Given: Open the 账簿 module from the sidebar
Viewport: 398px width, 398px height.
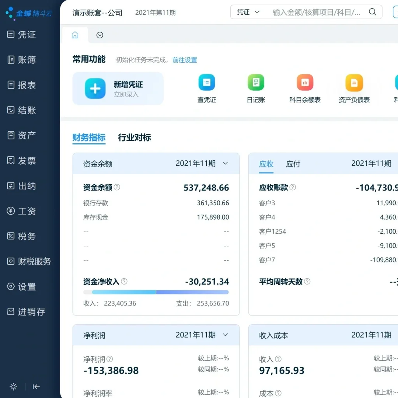Looking at the screenshot, I should coord(22,60).
